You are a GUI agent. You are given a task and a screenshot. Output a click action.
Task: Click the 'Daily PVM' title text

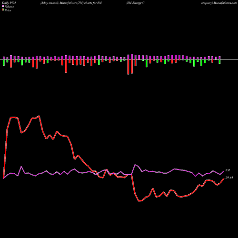(10, 3)
